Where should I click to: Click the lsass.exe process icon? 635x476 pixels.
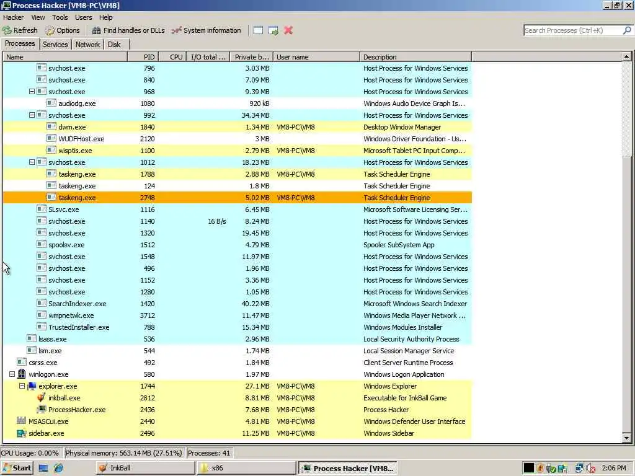pos(32,339)
